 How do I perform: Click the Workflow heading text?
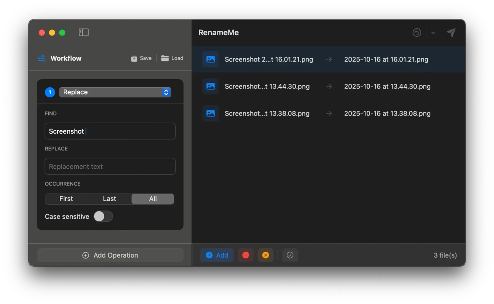(x=66, y=58)
